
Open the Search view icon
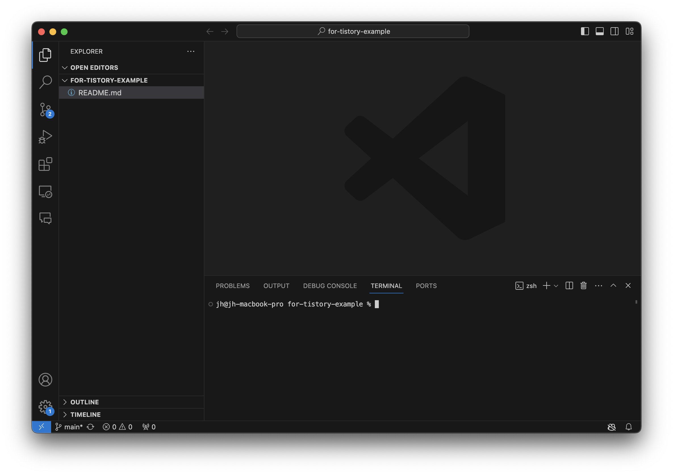(45, 82)
